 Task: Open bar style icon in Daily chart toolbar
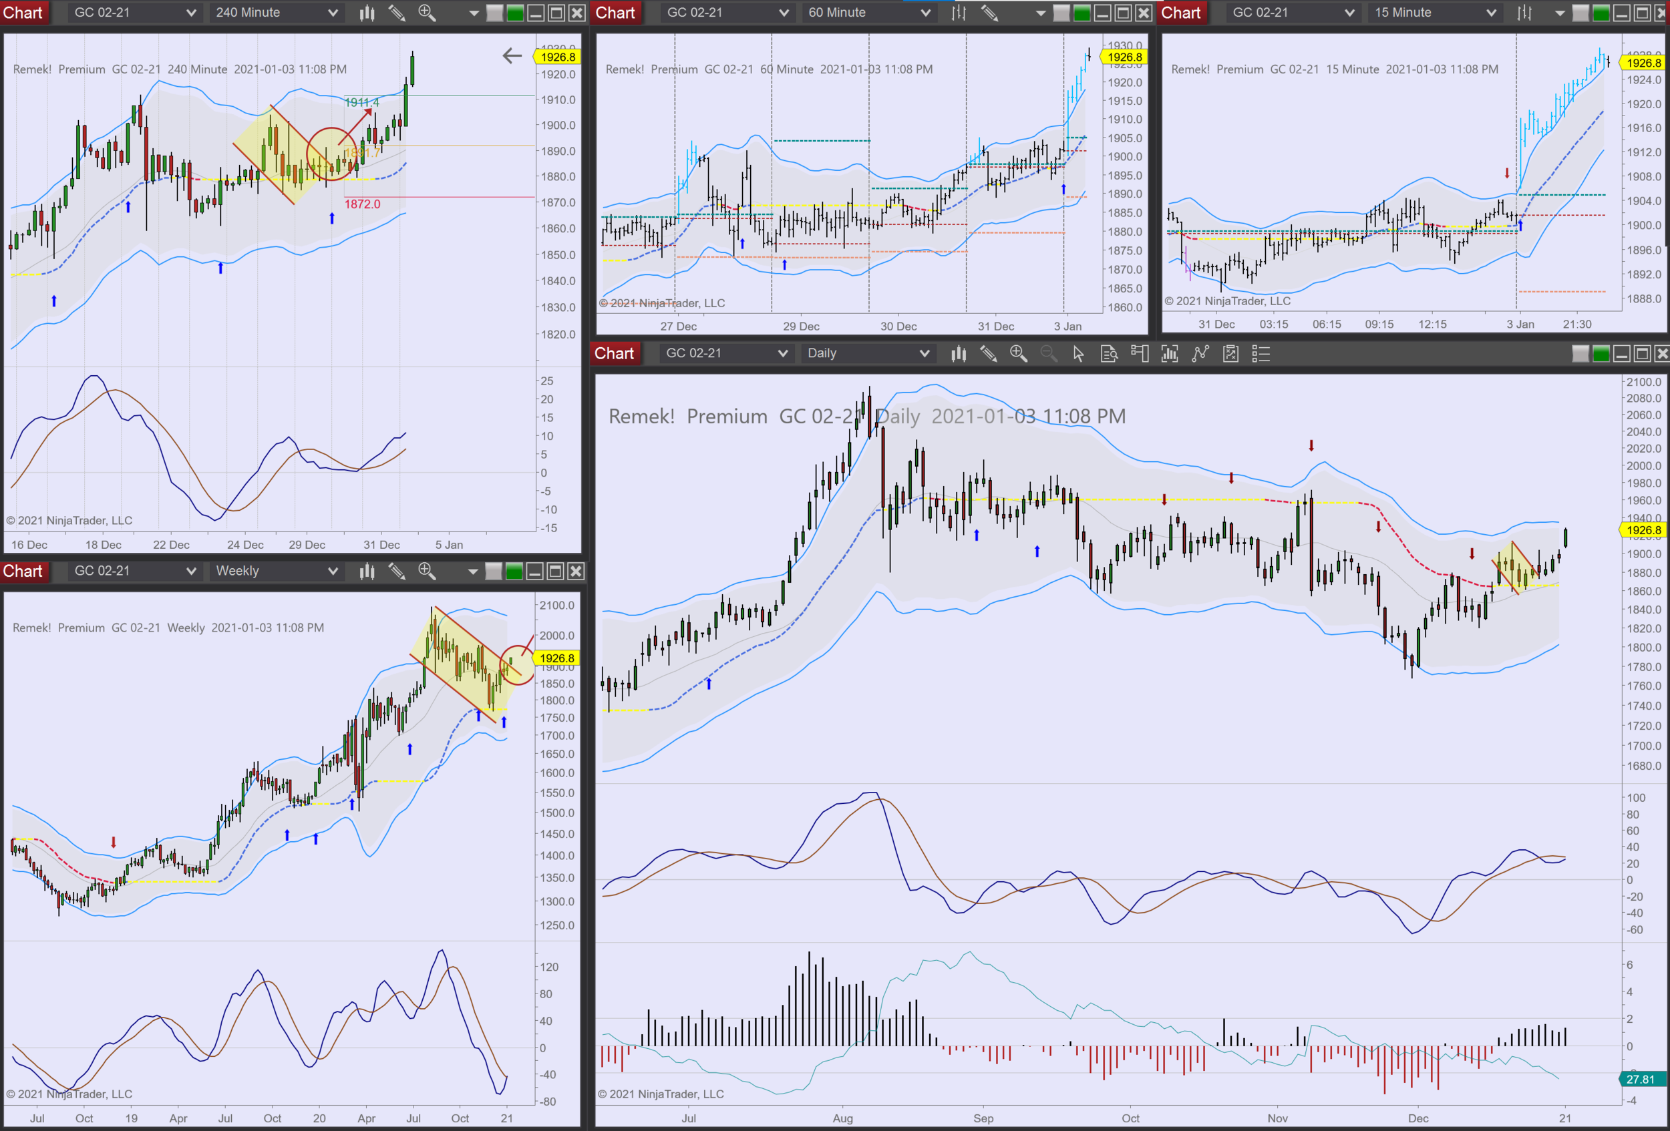(x=959, y=353)
